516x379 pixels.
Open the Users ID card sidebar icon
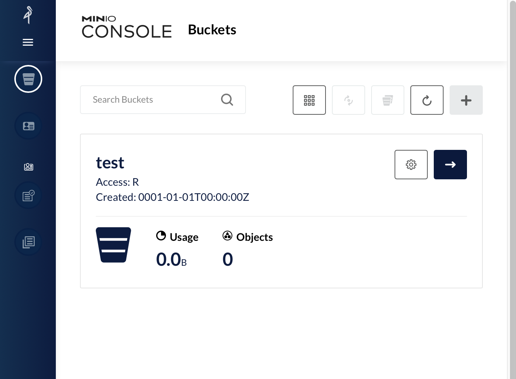coord(28,126)
